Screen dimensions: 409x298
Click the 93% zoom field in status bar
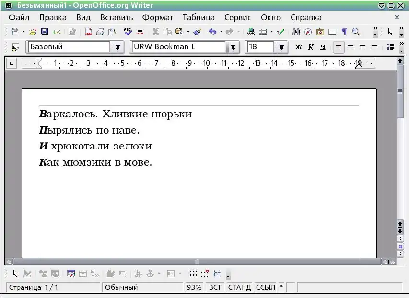click(x=194, y=287)
